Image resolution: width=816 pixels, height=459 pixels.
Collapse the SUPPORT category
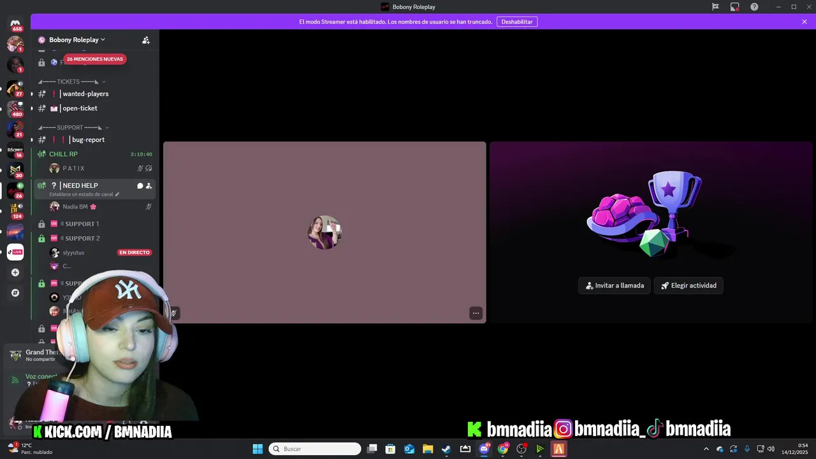click(x=73, y=127)
